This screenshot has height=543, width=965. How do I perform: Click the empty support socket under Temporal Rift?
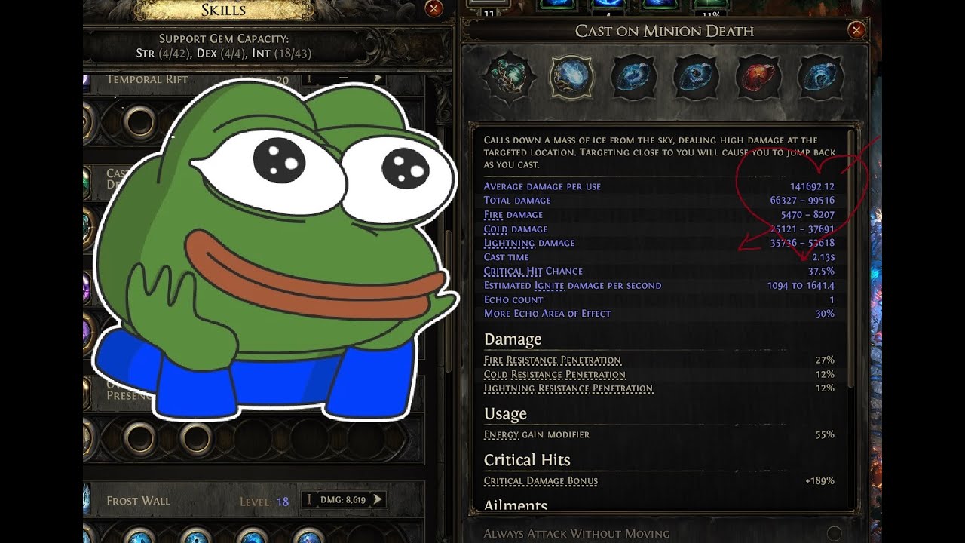click(139, 121)
